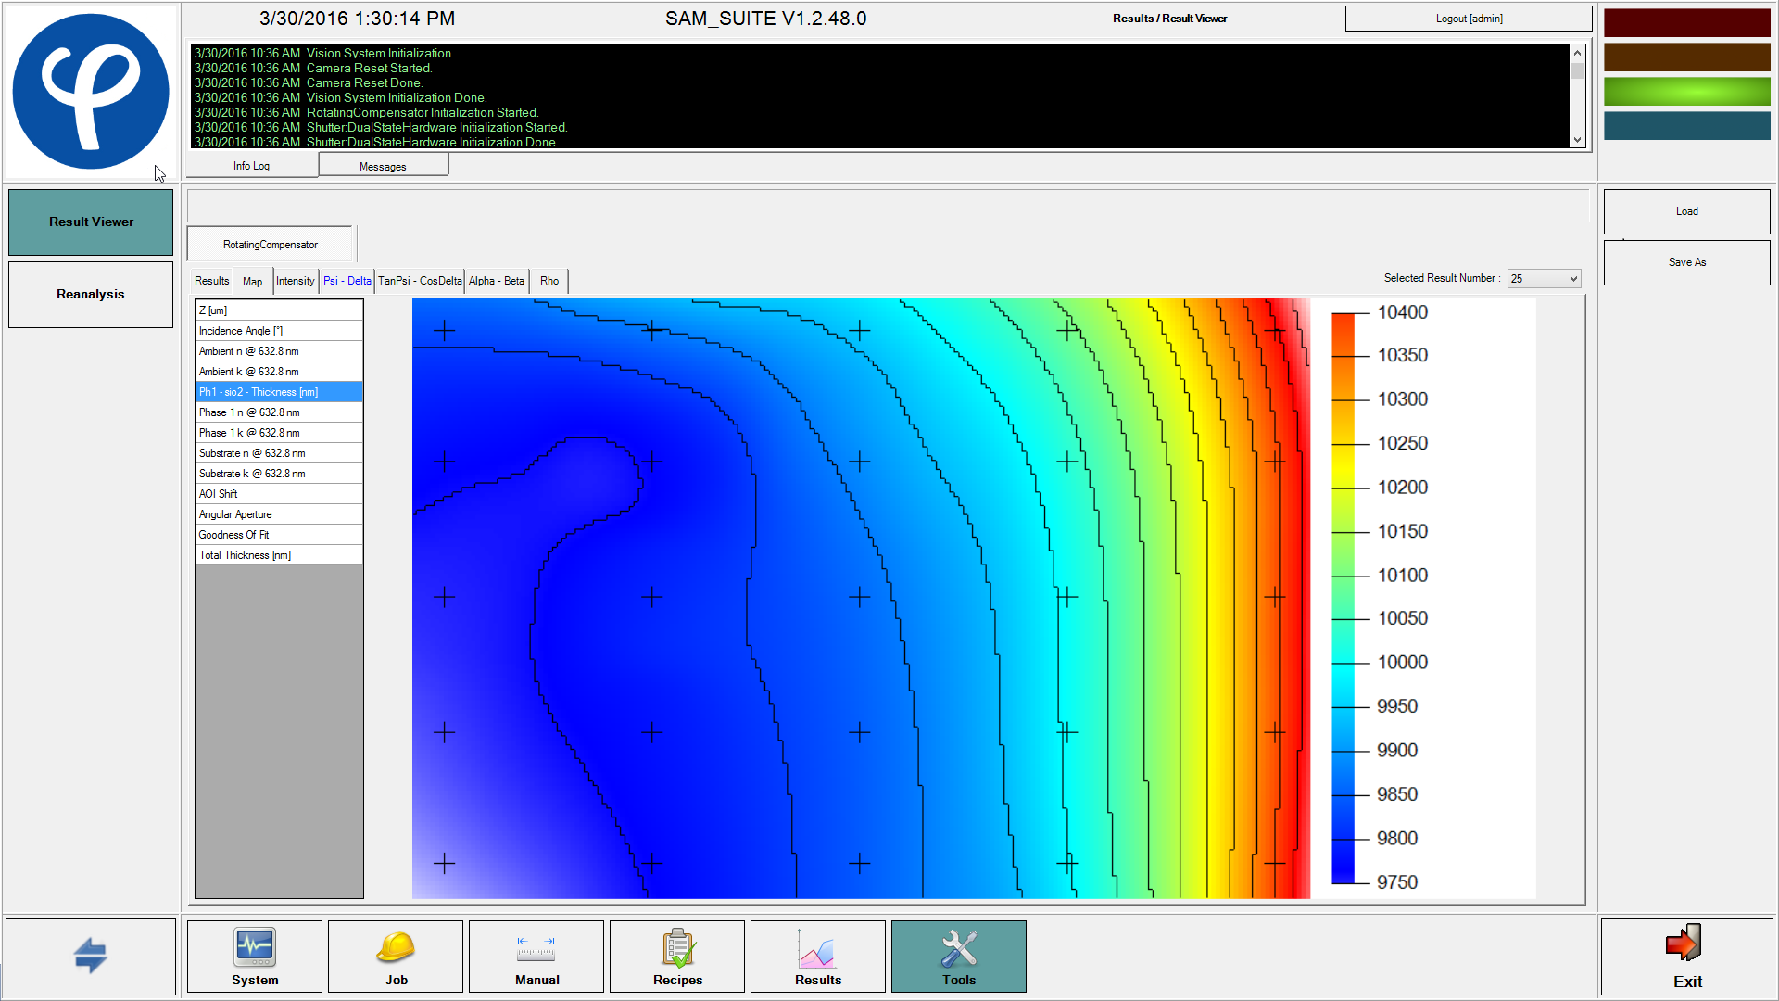Click the color scale legend bar
The width and height of the screenshot is (1779, 1001).
point(1343,598)
